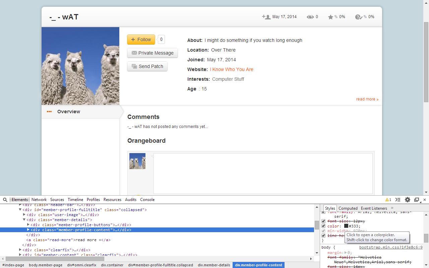Open the Resources tab
Viewport: 429px width, 268px height.
[113, 200]
